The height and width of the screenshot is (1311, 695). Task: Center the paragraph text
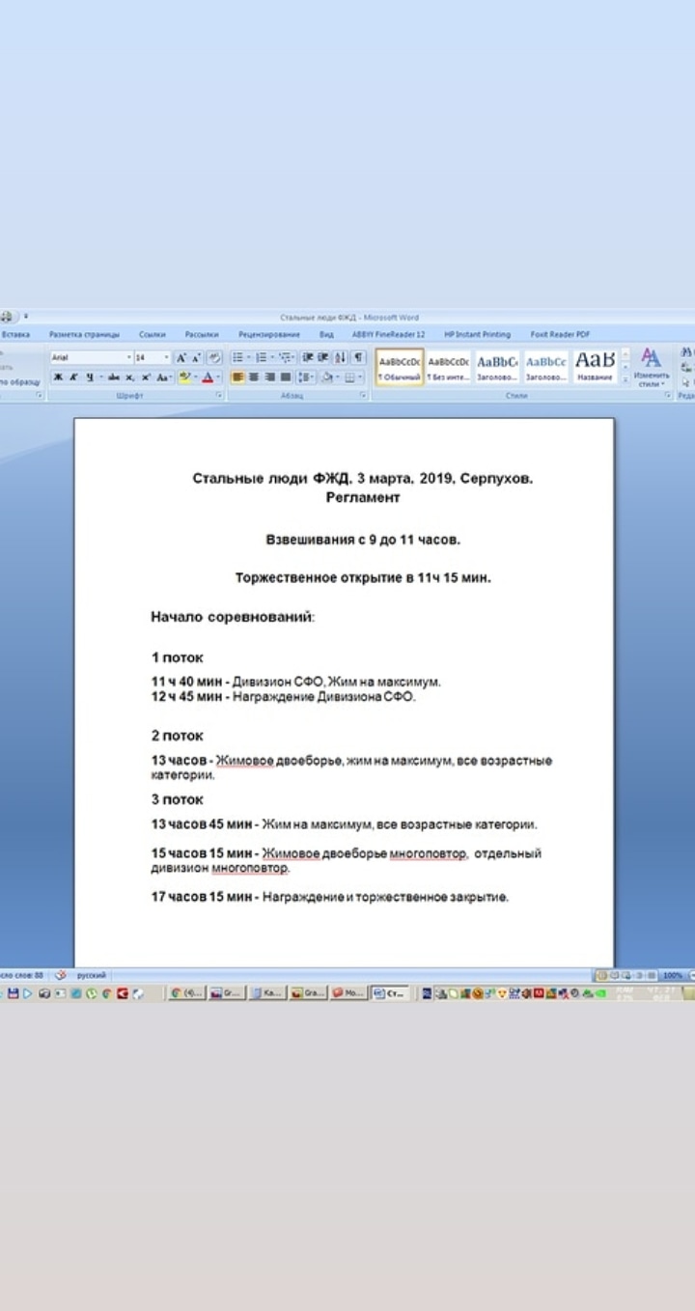coord(254,377)
